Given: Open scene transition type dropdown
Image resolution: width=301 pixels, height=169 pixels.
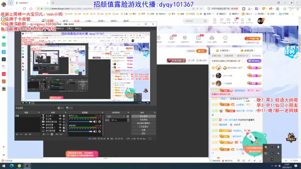Looking at the screenshot, I should (116, 116).
